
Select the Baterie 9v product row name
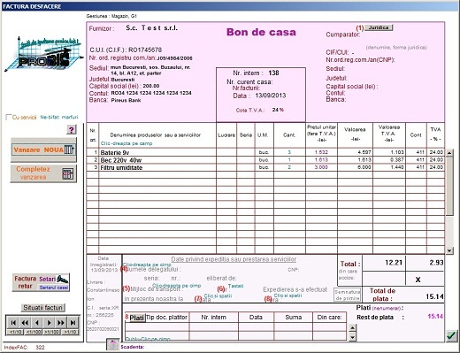[115, 152]
